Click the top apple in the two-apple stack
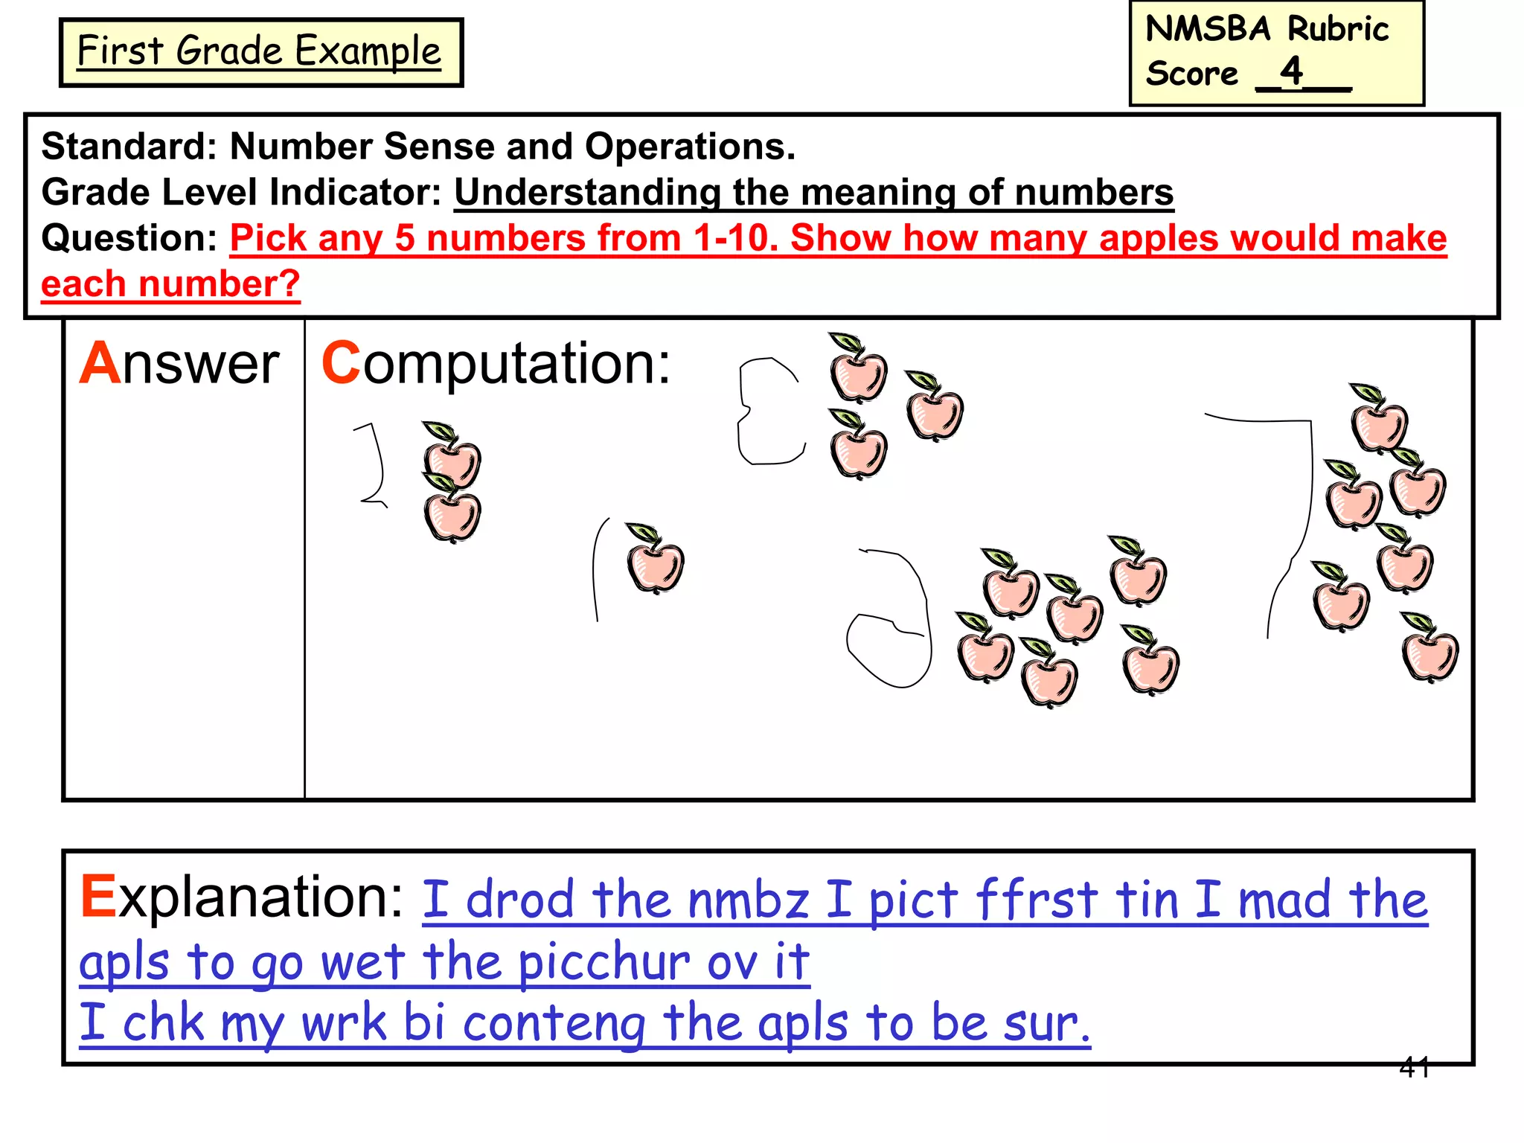 (x=452, y=455)
